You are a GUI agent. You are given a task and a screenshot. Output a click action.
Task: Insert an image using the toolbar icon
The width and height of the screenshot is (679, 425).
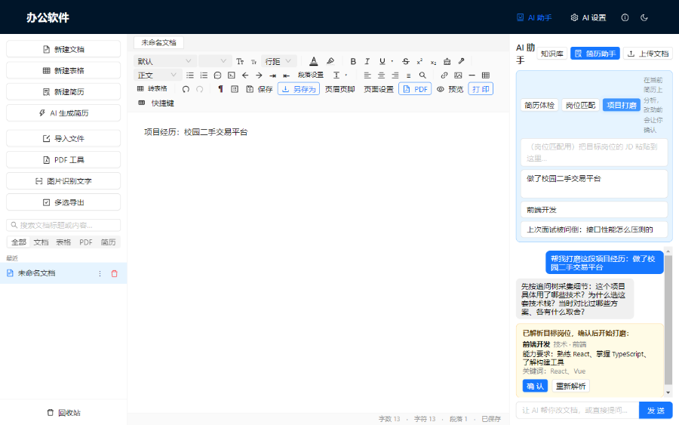458,75
